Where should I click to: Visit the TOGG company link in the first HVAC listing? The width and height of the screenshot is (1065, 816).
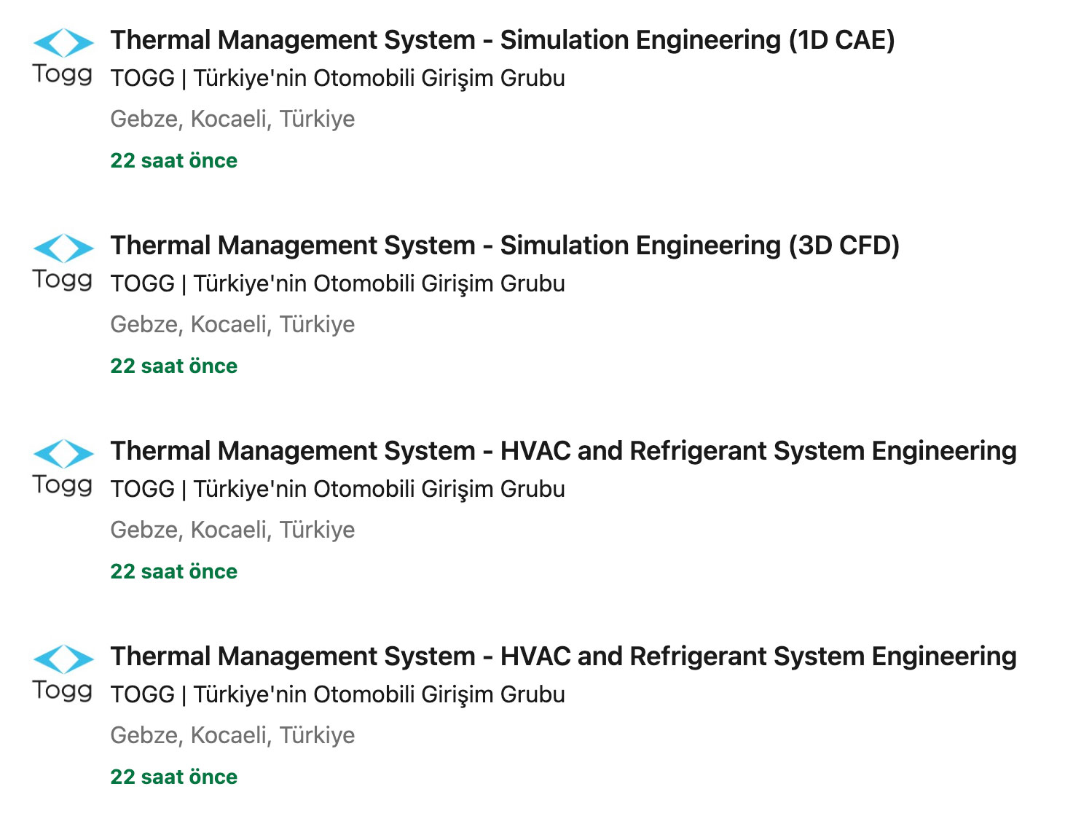click(338, 489)
